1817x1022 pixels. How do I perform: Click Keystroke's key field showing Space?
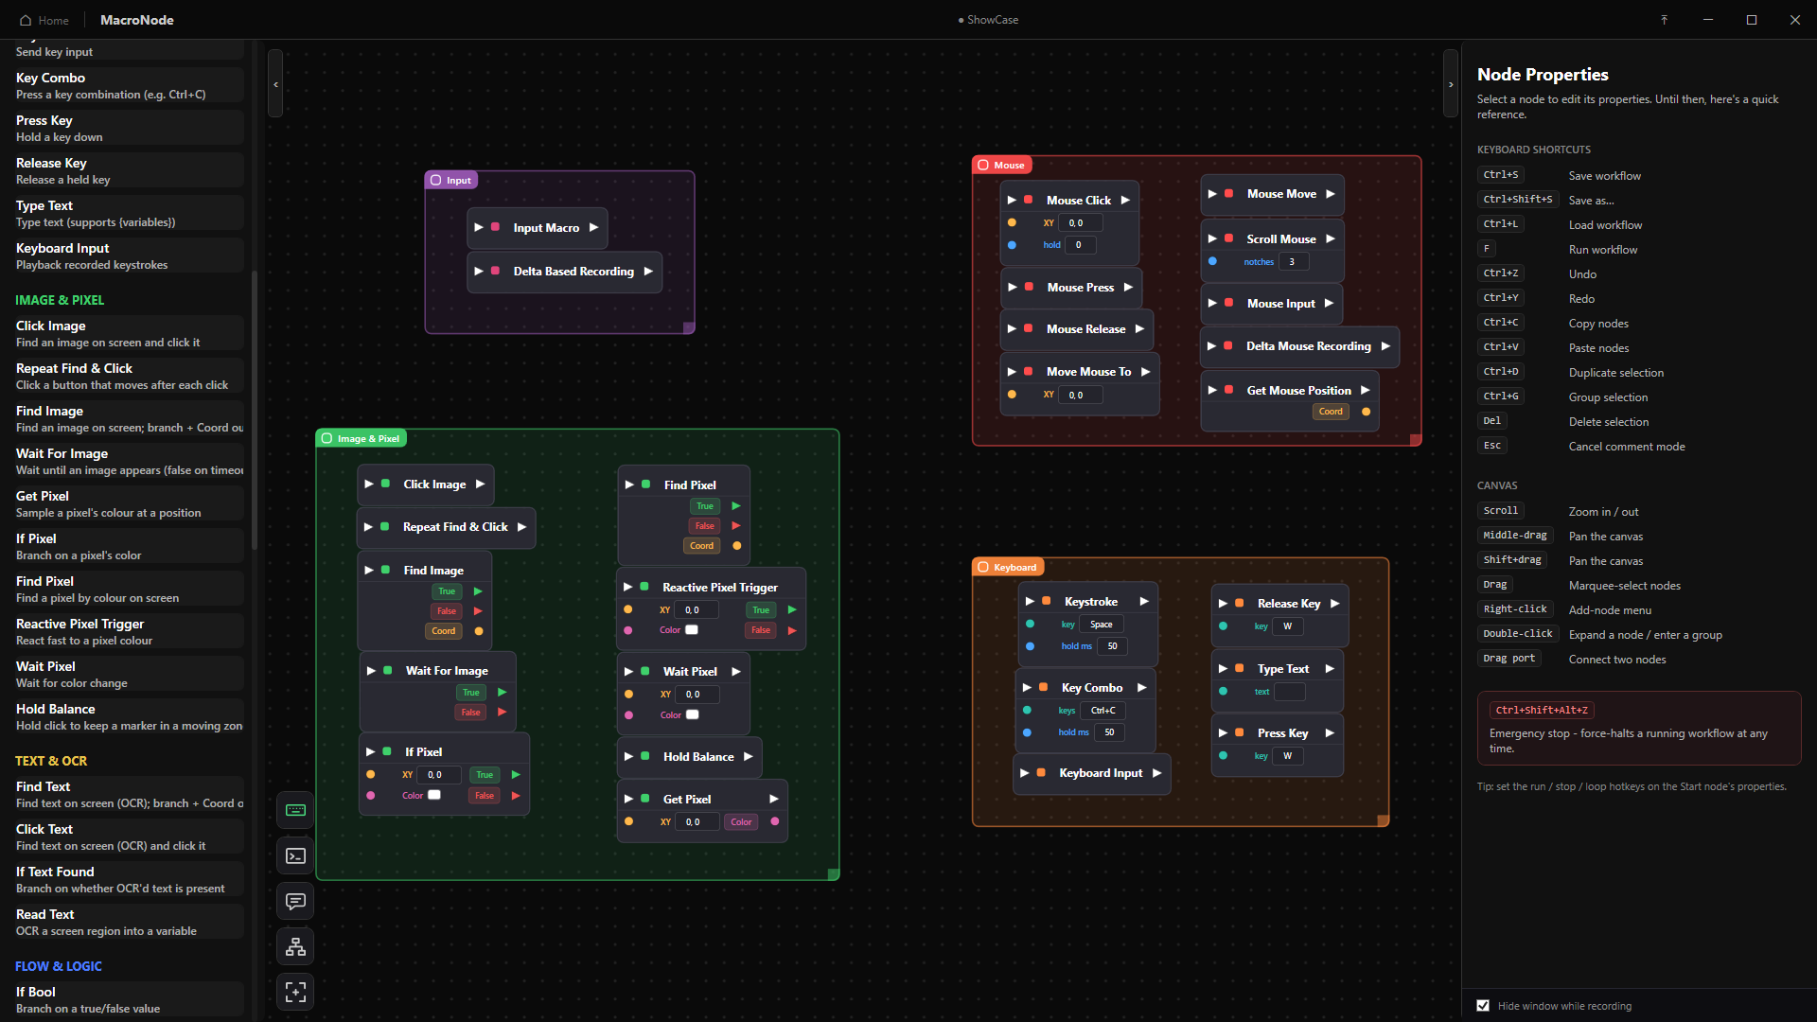point(1102,625)
